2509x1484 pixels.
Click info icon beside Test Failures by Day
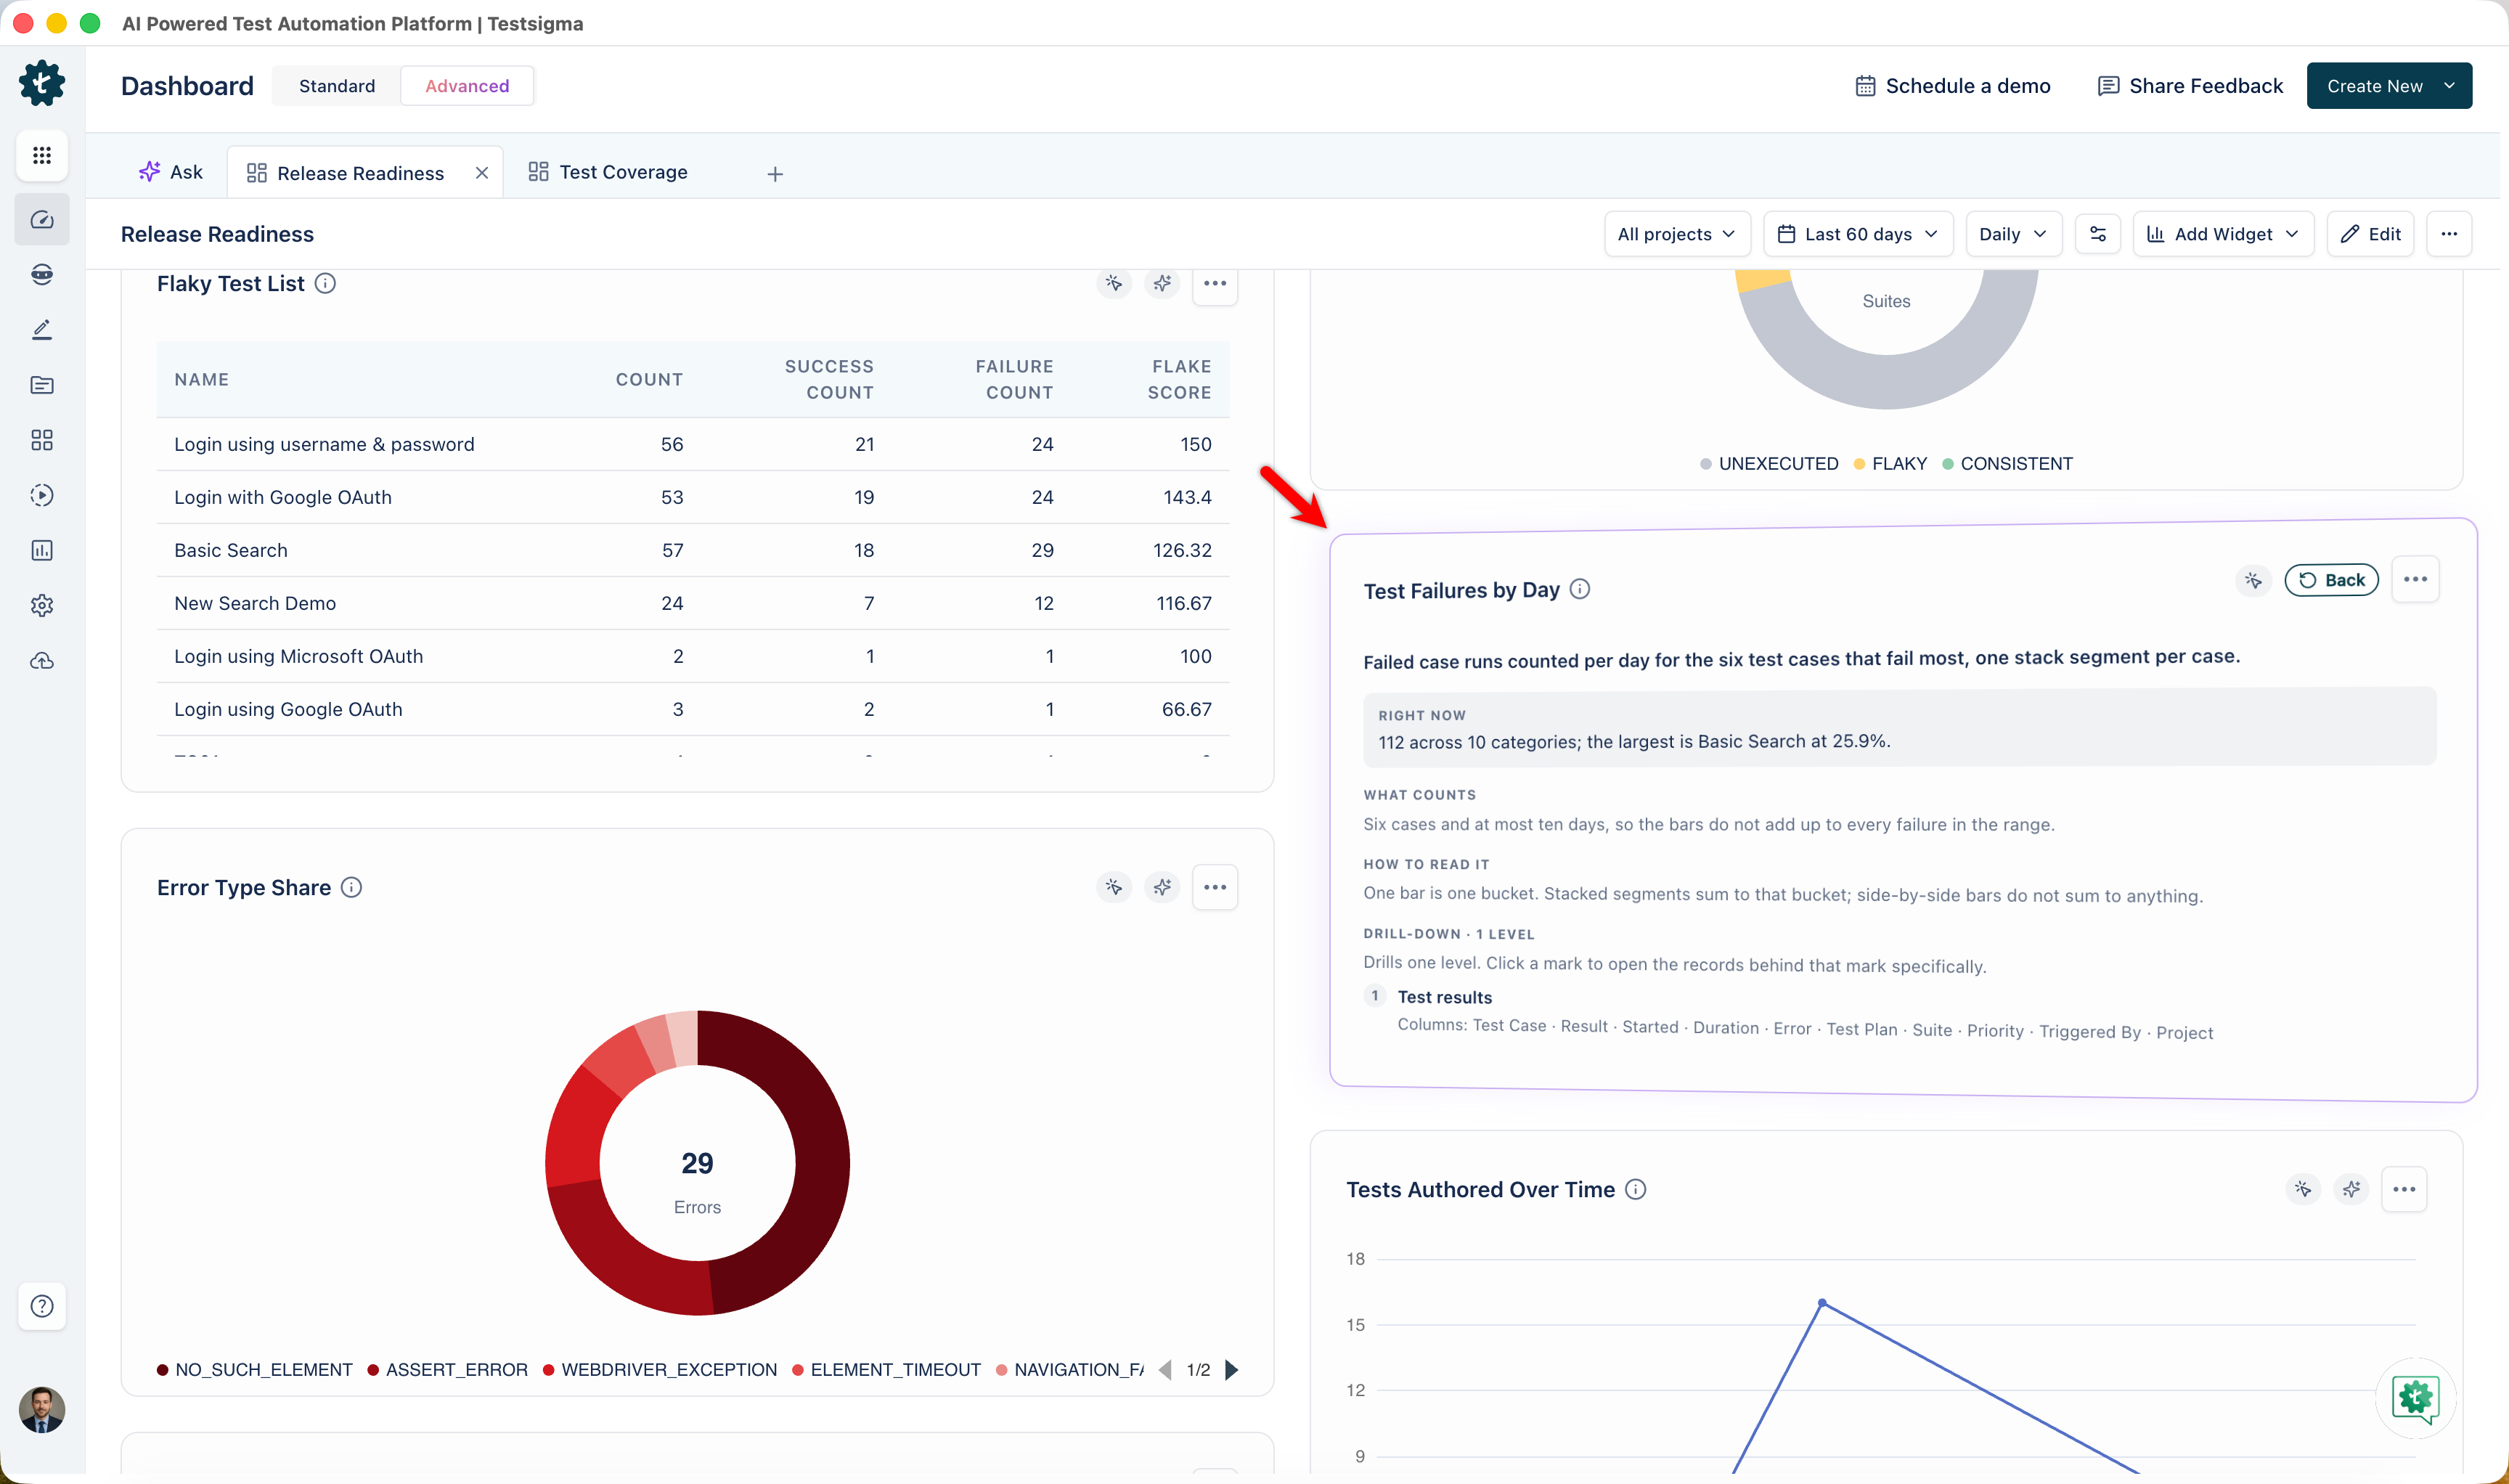click(1580, 589)
